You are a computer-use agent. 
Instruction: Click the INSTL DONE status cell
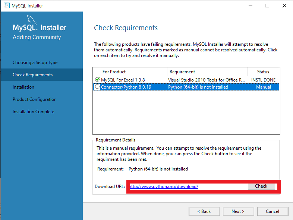coord(263,80)
